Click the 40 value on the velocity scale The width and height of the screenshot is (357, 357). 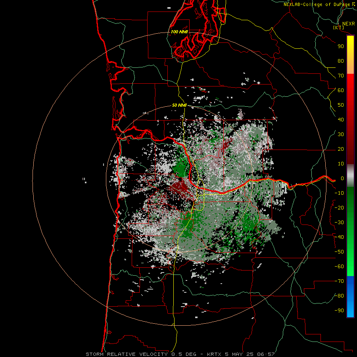(341, 120)
